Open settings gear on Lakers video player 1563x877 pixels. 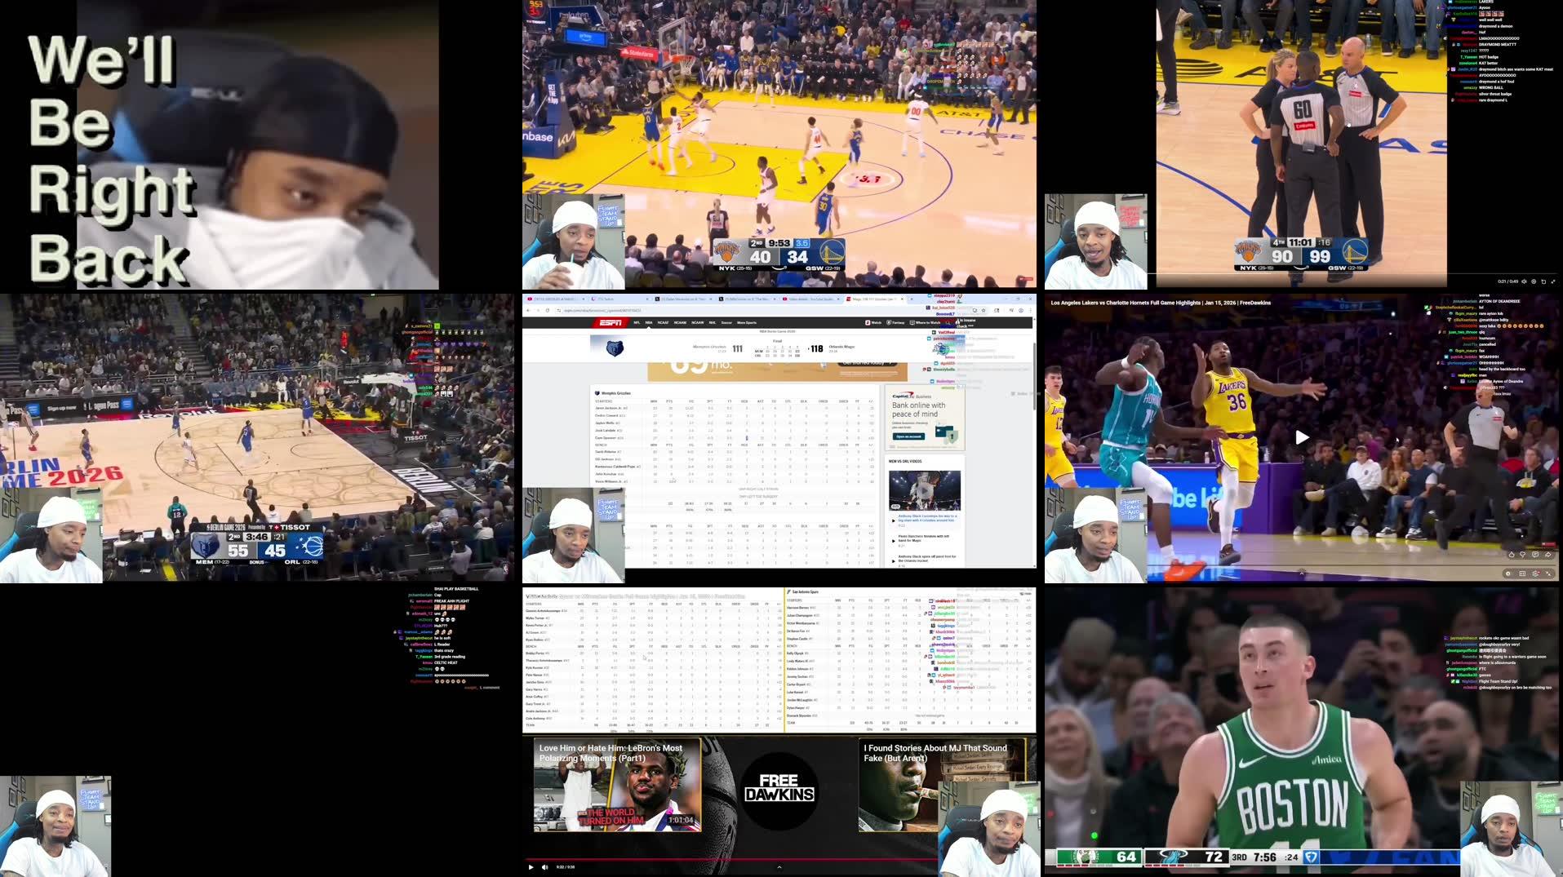(1507, 574)
